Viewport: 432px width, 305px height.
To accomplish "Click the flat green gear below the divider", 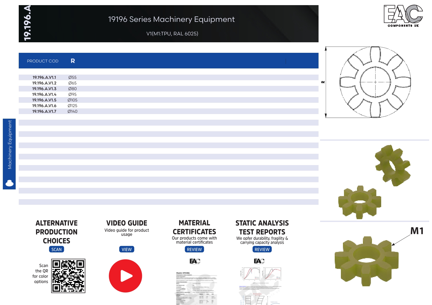I will coord(360,202).
